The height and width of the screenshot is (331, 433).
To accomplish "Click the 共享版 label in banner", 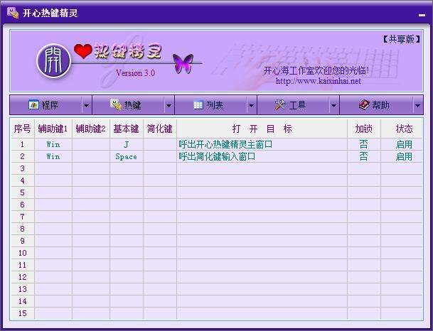I will (401, 39).
